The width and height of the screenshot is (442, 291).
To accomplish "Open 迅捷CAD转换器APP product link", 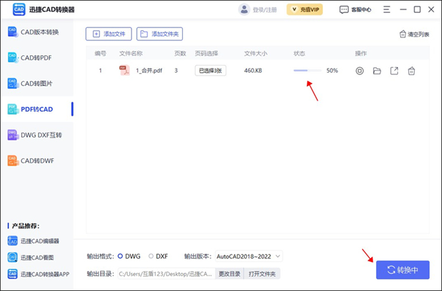I will click(38, 274).
